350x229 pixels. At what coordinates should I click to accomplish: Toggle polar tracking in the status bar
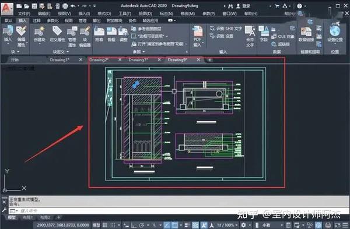tap(142, 225)
